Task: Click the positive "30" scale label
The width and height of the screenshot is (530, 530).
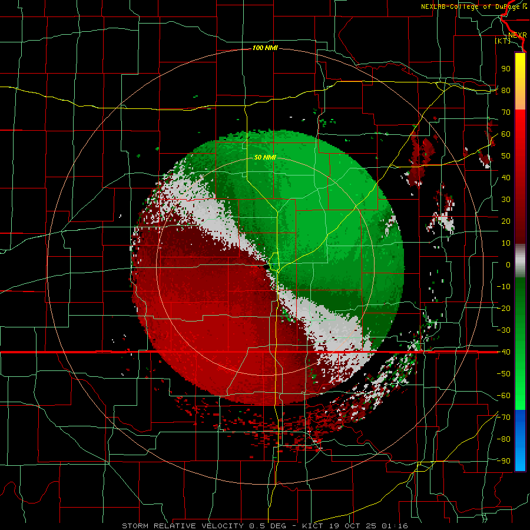Action: (x=506, y=200)
